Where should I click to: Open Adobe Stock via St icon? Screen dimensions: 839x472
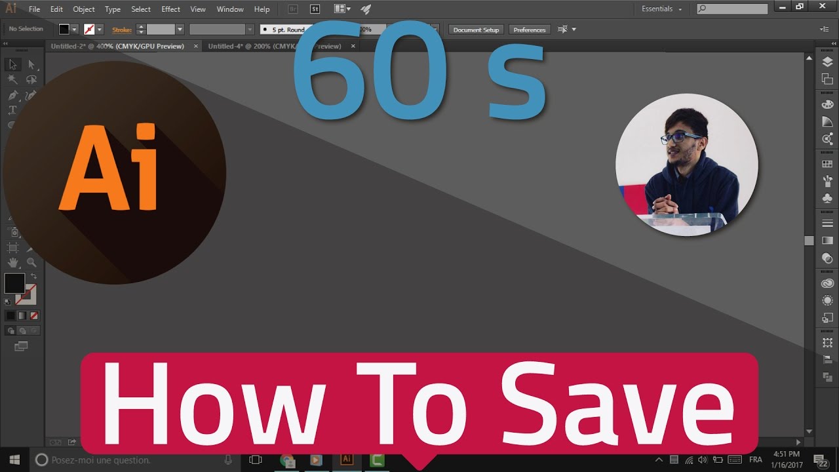[x=315, y=9]
